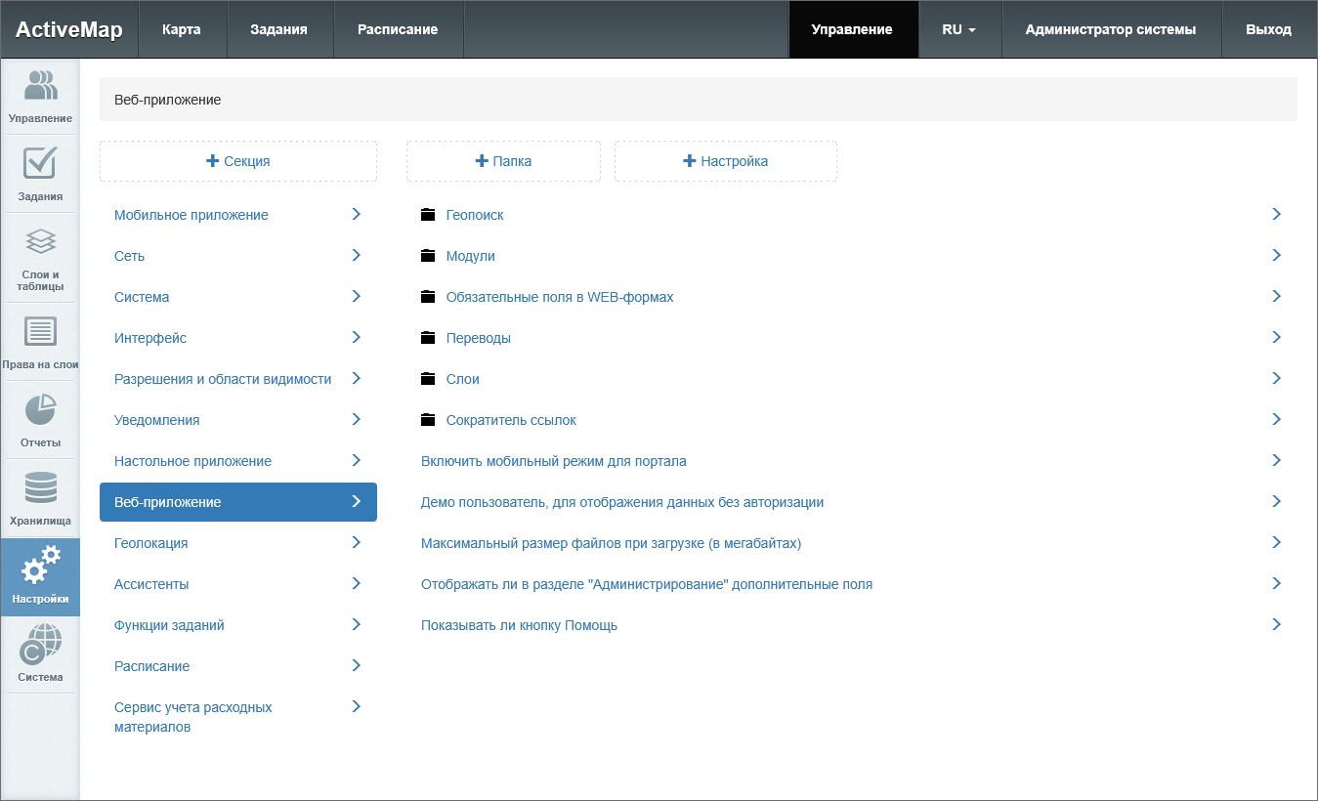Open the Управление sidebar users icon
This screenshot has height=801, width=1318.
[x=40, y=87]
